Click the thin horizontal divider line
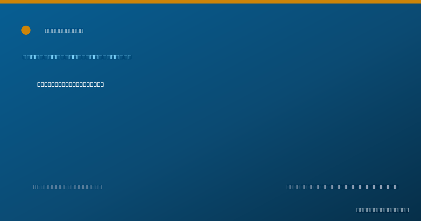 pos(210,167)
